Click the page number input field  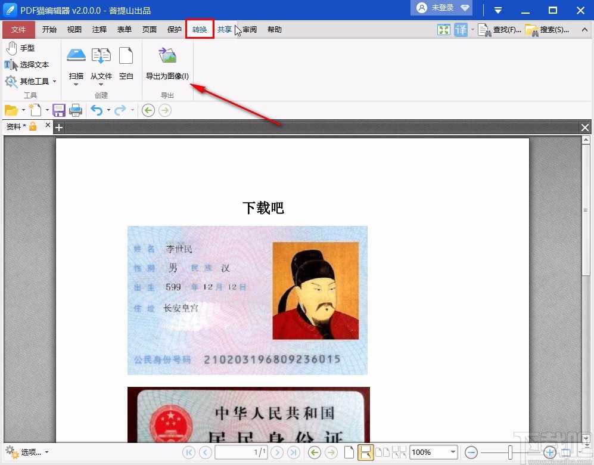click(241, 452)
